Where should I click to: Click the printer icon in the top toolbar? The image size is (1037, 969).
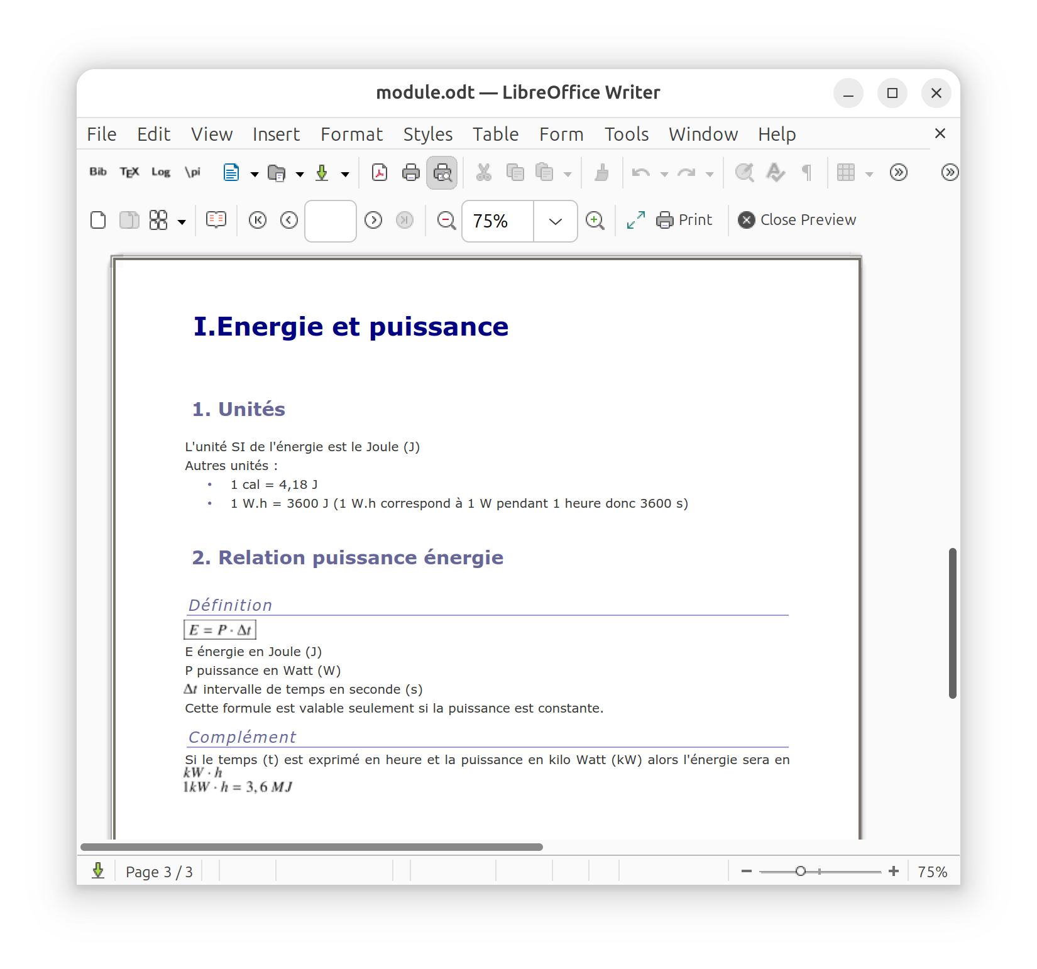[x=411, y=172]
